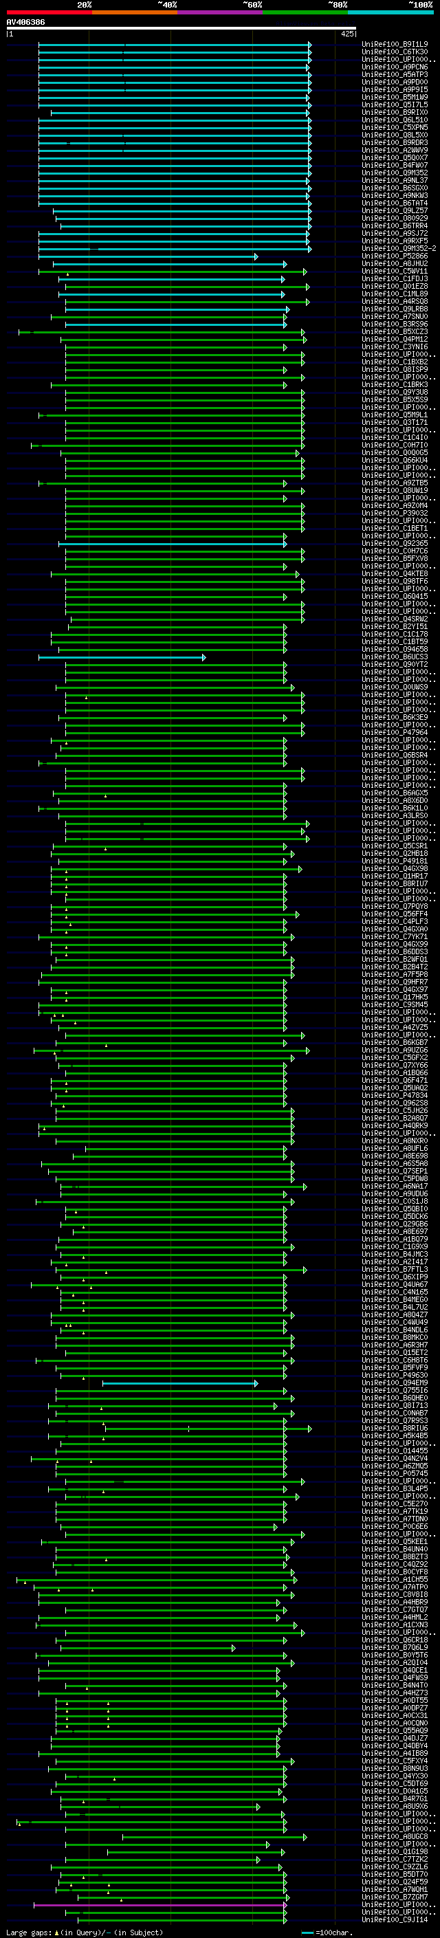440x1938 pixels.
Task: Click the cyan alignment bar for UniRef100_Q92365
Action: pos(173,544)
